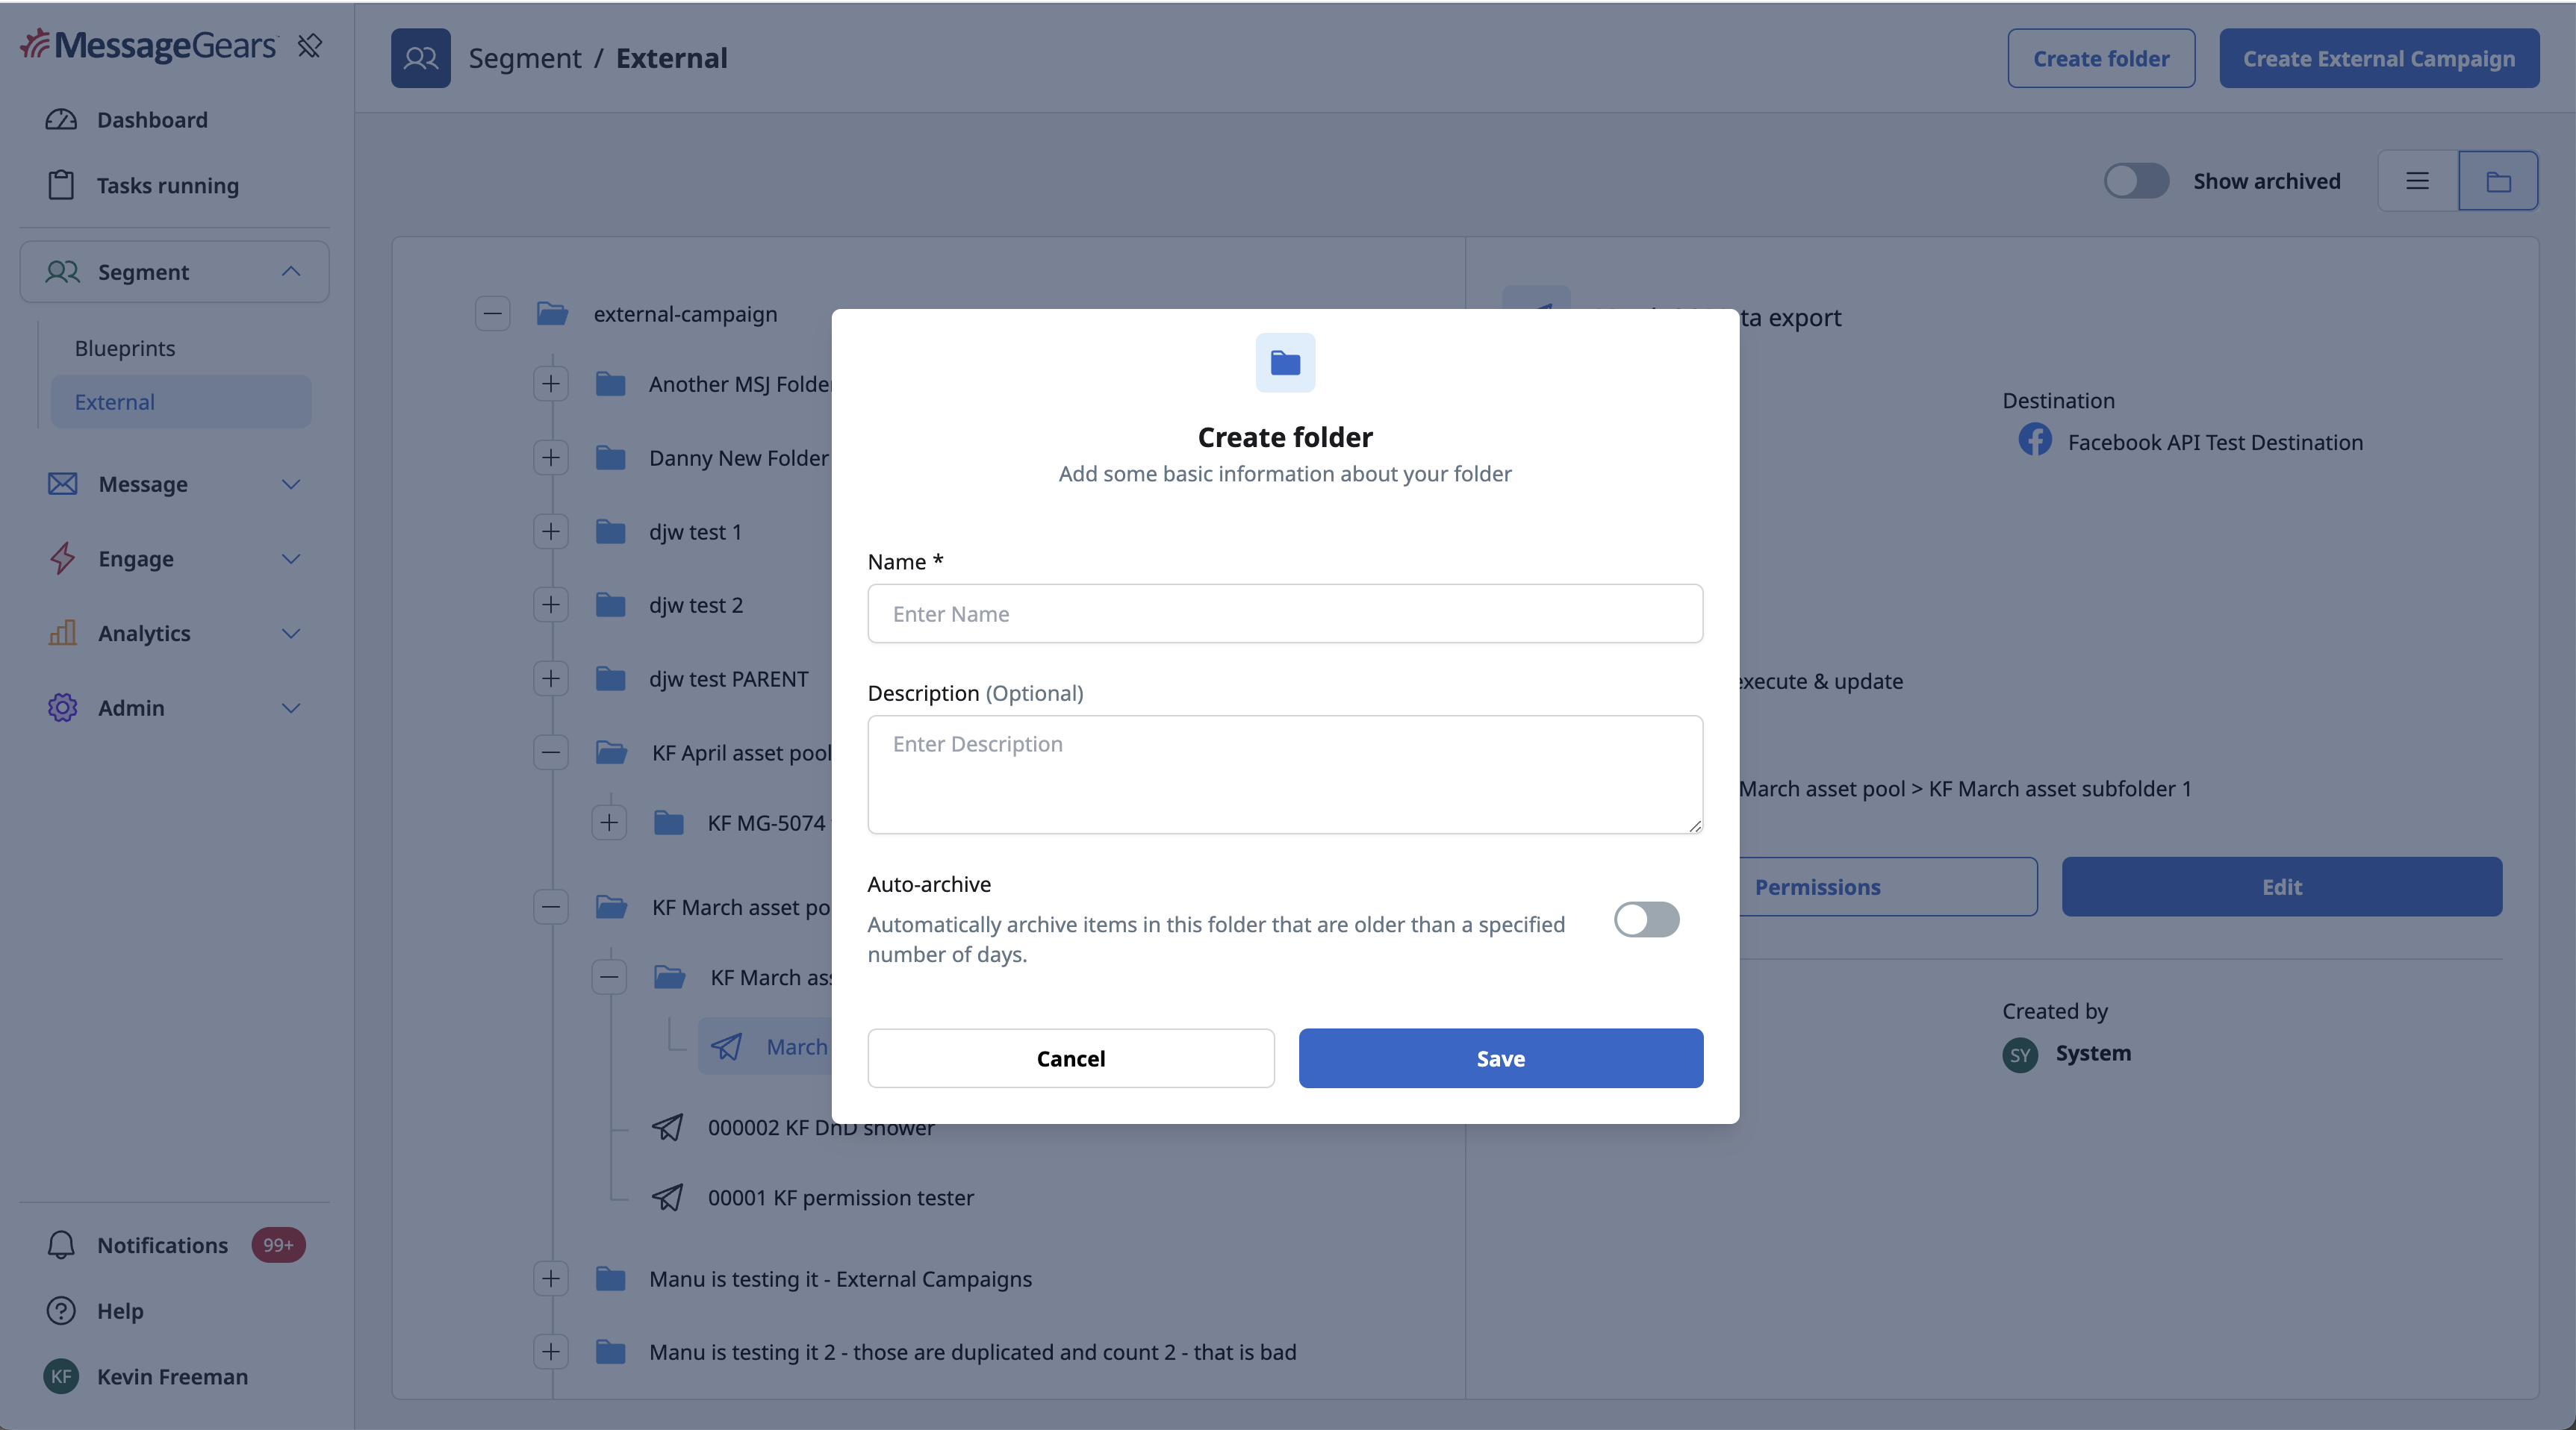Screen dimensions: 2576x1430
Task: Switch to folder view icon
Action: point(2498,181)
